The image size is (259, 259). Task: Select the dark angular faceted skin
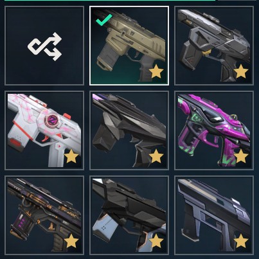129,130
